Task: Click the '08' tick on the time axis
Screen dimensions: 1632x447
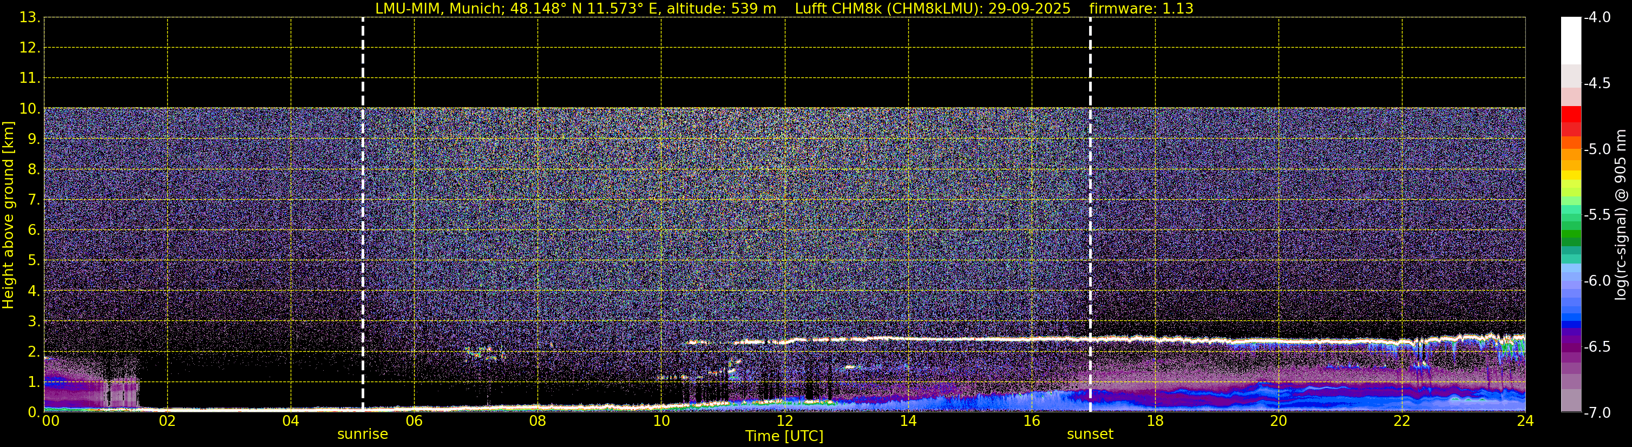Action: (x=538, y=421)
